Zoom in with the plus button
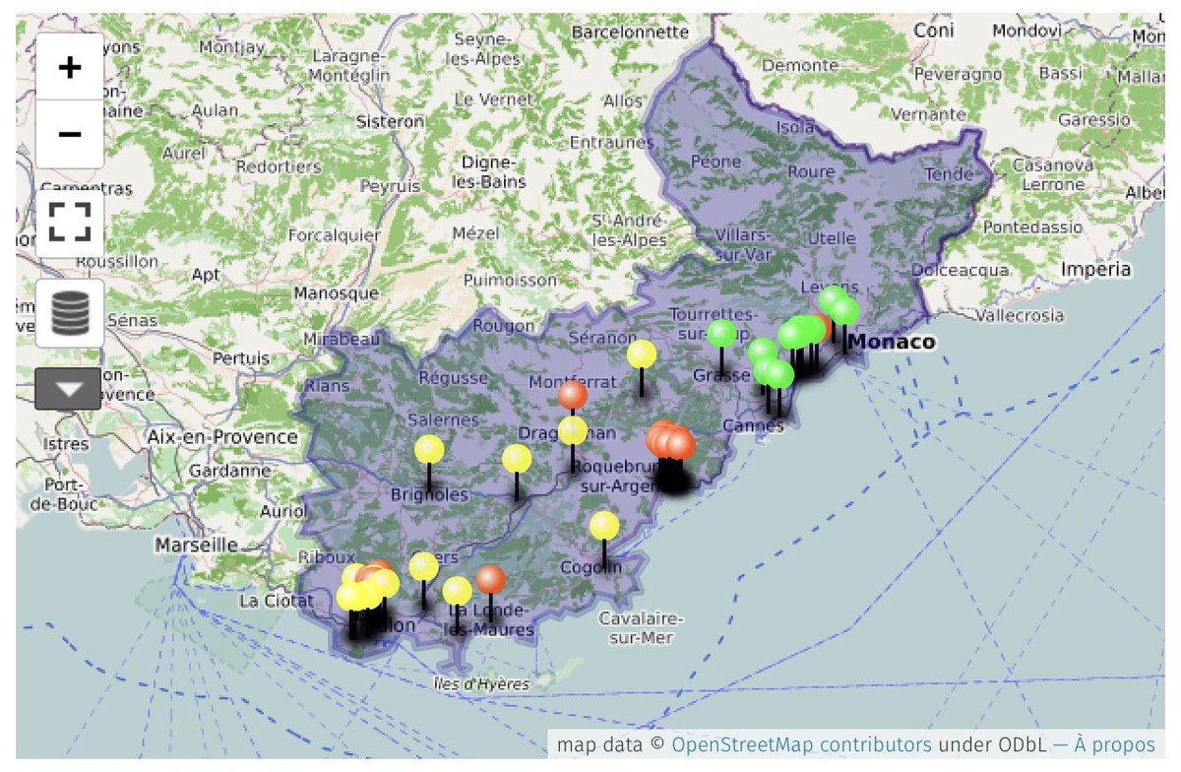 click(x=70, y=67)
